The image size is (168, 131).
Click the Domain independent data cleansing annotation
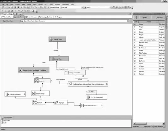[92, 68]
